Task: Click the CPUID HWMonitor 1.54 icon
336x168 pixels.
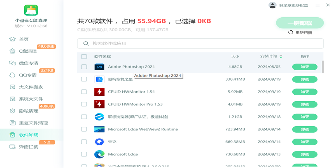Action: [99, 92]
